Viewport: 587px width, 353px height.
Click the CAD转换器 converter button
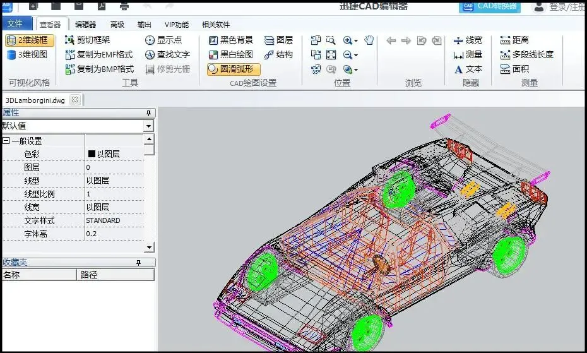(490, 6)
